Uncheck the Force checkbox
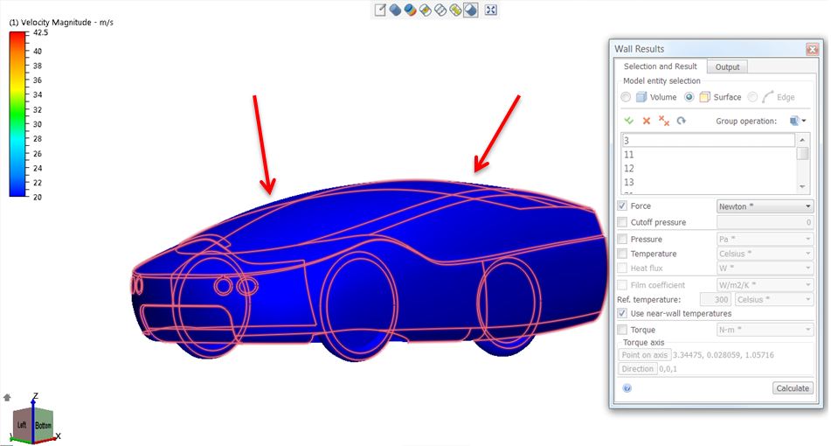 622,206
